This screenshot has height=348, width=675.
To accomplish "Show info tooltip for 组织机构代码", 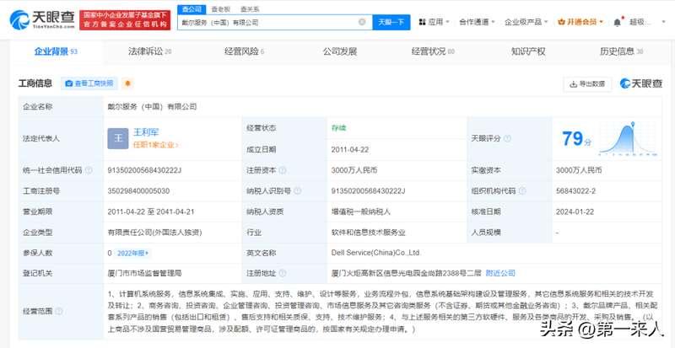I will (522, 191).
